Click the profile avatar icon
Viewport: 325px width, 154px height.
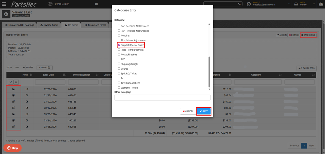[x=249, y=4]
